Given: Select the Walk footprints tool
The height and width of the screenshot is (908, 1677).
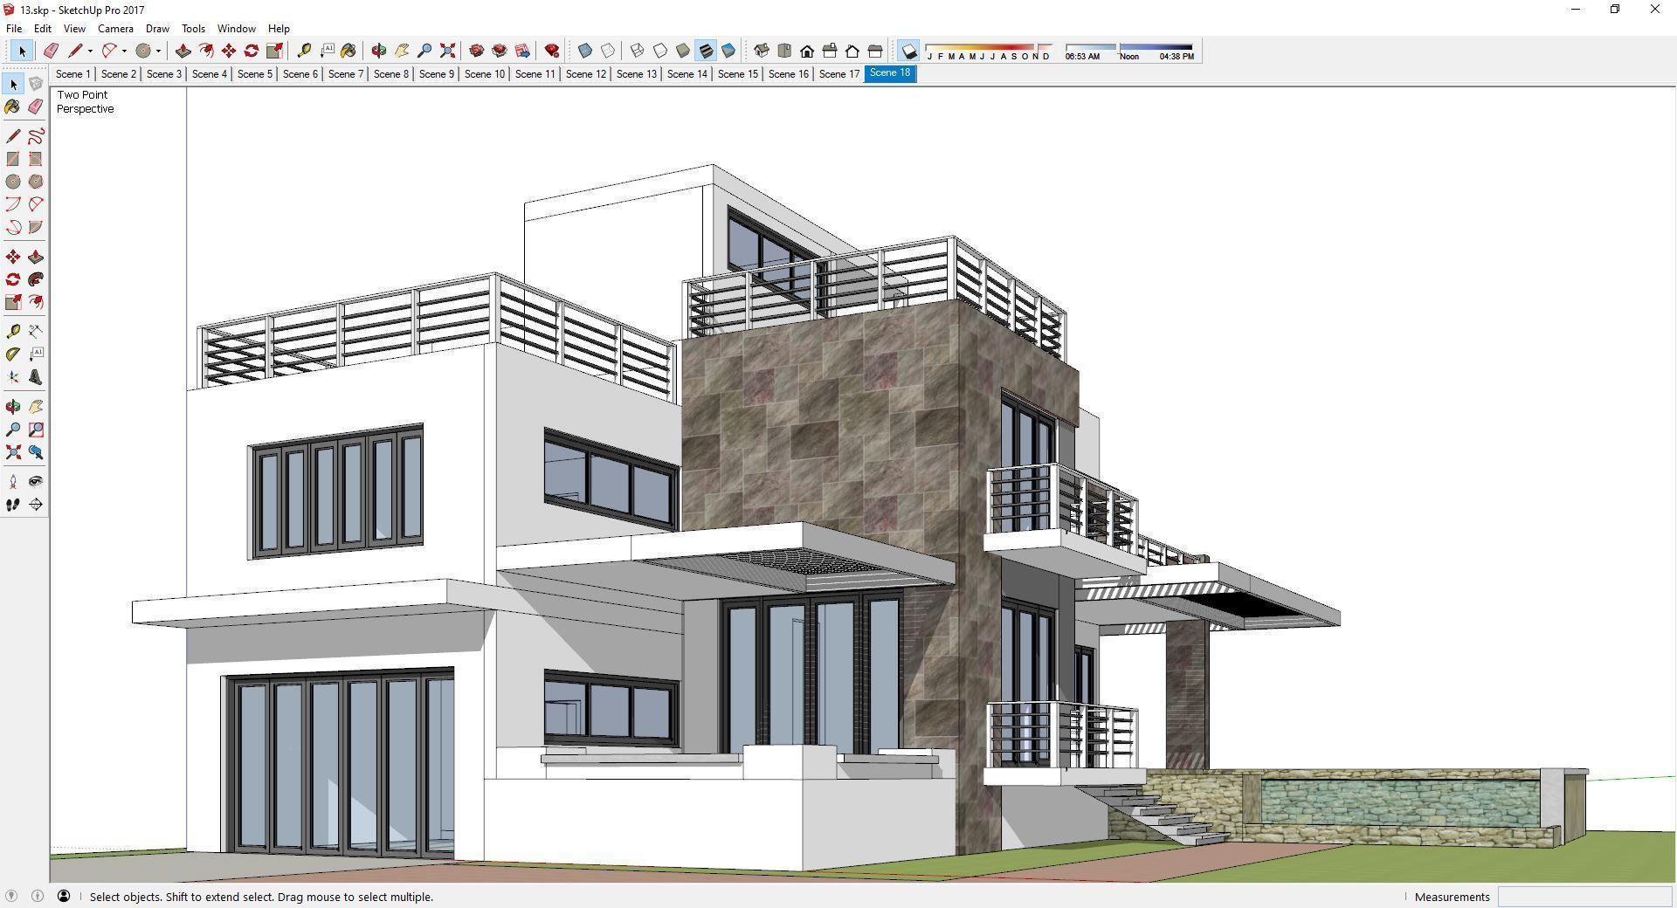Looking at the screenshot, I should [13, 505].
